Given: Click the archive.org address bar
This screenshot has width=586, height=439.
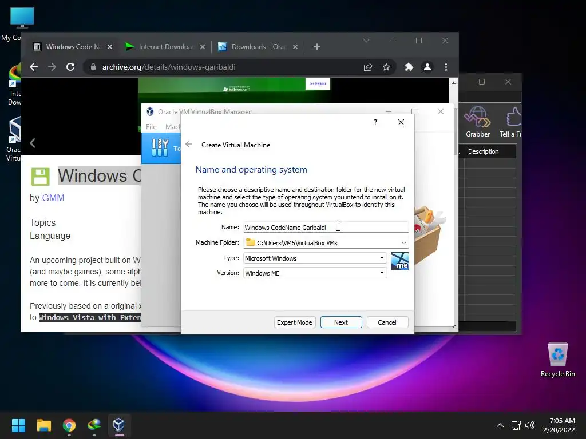Looking at the screenshot, I should pyautogui.click(x=224, y=67).
